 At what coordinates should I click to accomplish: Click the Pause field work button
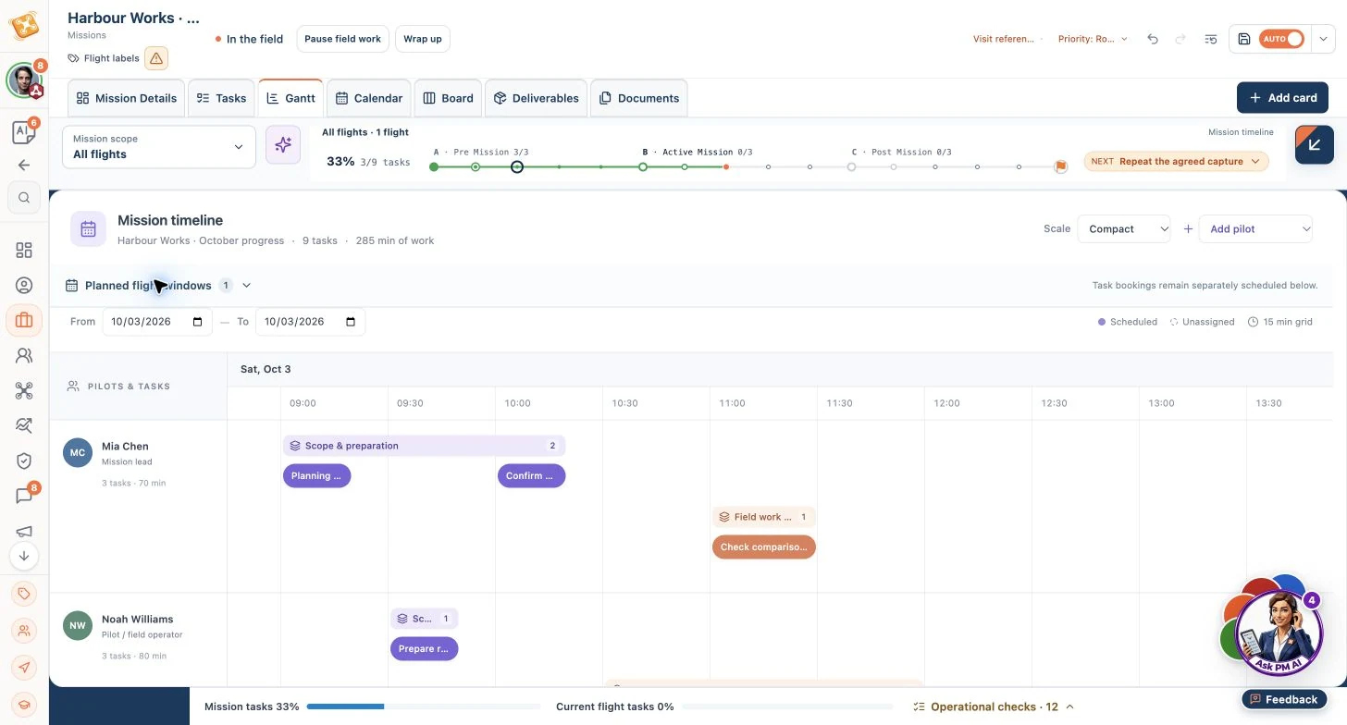342,39
